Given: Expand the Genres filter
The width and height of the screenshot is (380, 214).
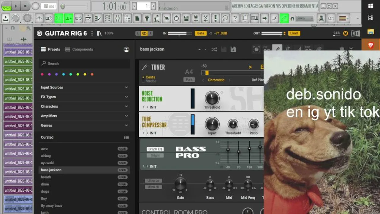Looking at the screenshot, I should [85, 125].
